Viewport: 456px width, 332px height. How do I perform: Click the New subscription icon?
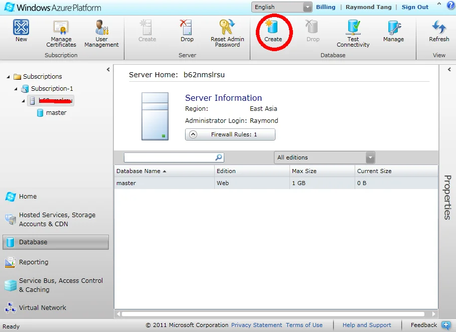click(21, 30)
